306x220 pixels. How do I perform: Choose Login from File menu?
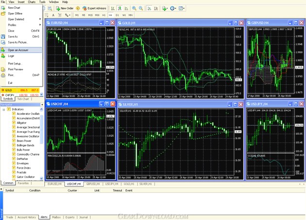point(22,56)
